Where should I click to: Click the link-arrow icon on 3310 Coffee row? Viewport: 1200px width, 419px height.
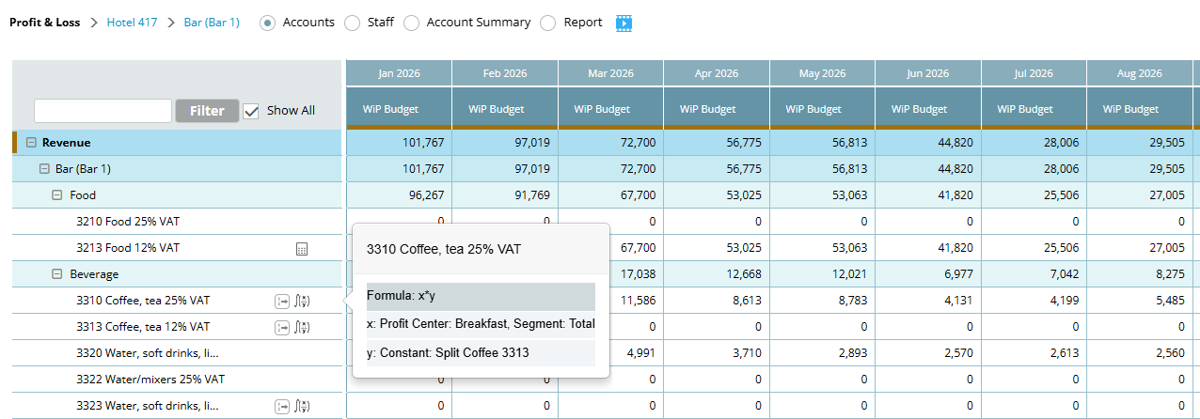(282, 301)
